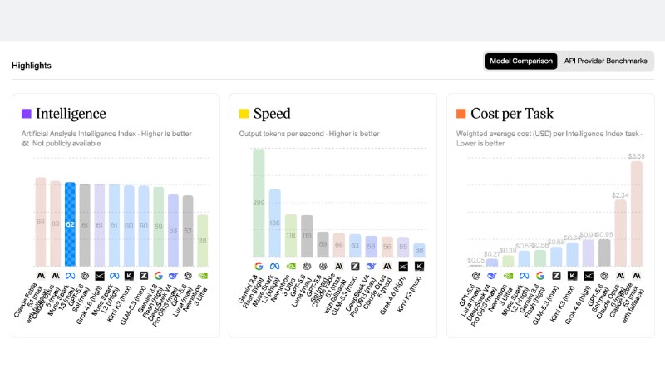Click Google Gemini icon in Cost per Task chart

point(539,276)
